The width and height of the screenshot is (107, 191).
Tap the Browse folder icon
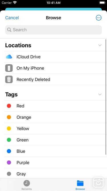tap(80, 183)
